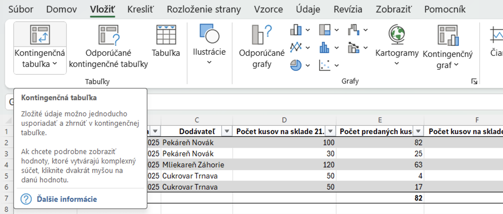The width and height of the screenshot is (503, 214).
Task: Open the Rozloženie strany tab
Action: [x=204, y=9]
